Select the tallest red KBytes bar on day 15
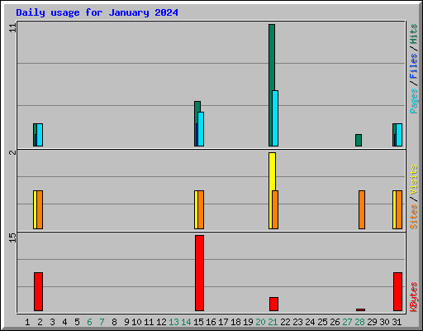 [x=199, y=273]
